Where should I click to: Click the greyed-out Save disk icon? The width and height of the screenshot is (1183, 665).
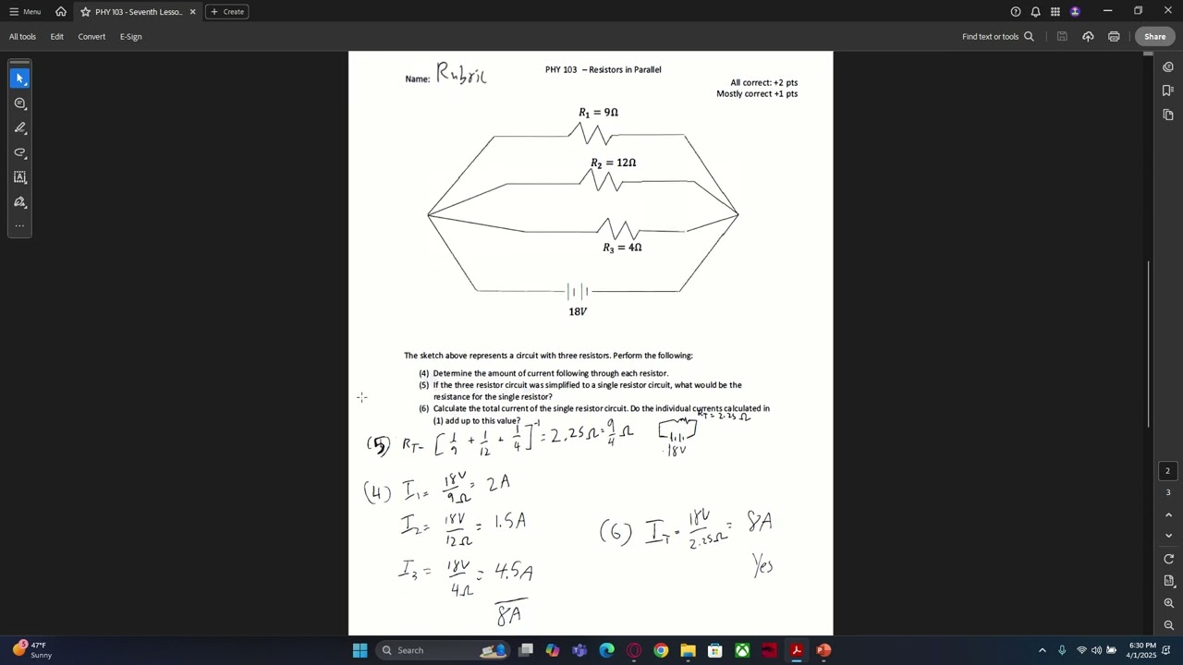[1062, 37]
